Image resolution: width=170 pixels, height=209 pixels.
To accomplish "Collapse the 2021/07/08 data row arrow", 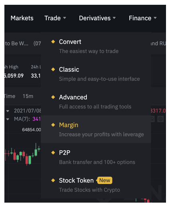I will click(x=8, y=111).
